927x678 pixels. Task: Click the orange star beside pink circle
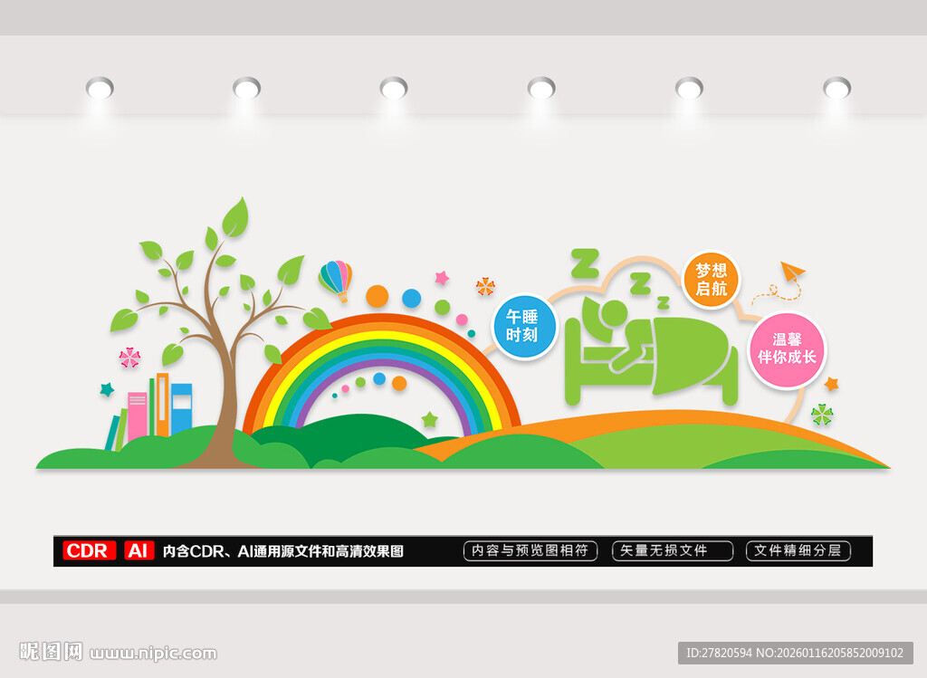coord(831,384)
